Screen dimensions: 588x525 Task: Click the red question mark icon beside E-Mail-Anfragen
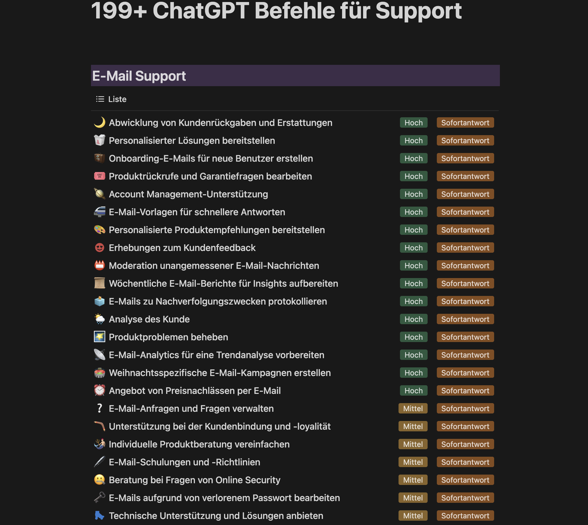click(x=99, y=409)
